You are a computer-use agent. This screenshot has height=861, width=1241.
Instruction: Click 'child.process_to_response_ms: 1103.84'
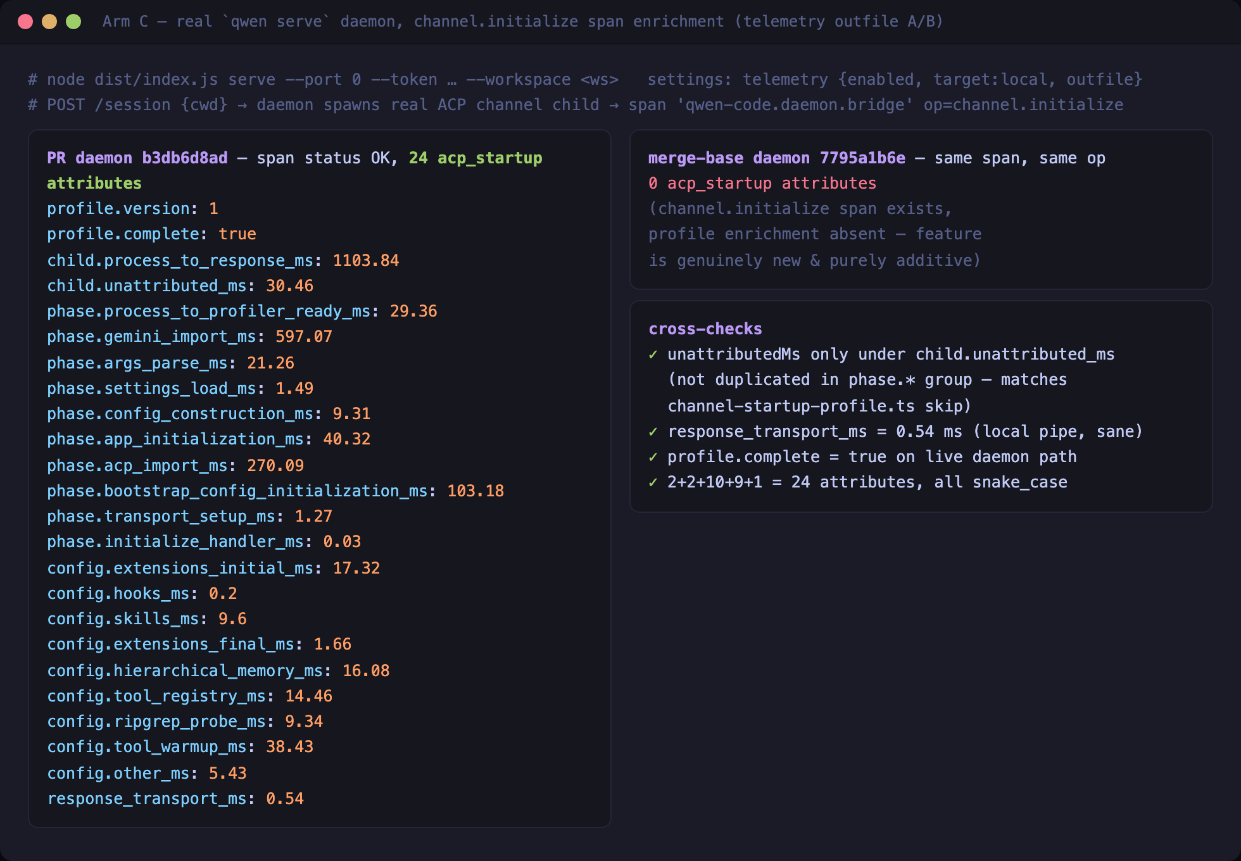(x=224, y=260)
